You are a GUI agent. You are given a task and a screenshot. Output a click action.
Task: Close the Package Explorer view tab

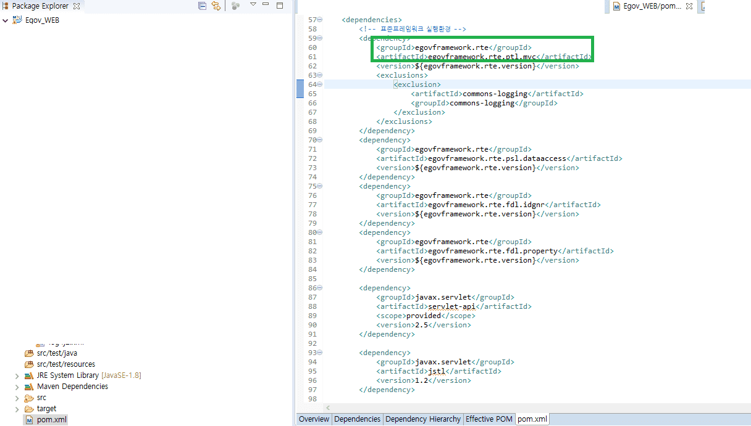click(x=77, y=6)
